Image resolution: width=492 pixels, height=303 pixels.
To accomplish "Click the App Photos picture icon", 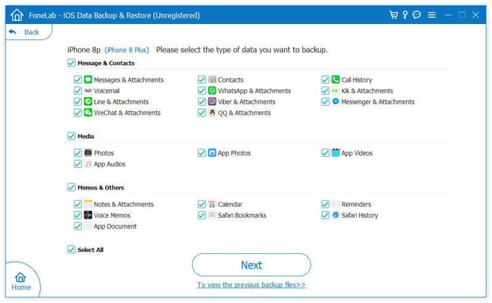I will click(212, 152).
